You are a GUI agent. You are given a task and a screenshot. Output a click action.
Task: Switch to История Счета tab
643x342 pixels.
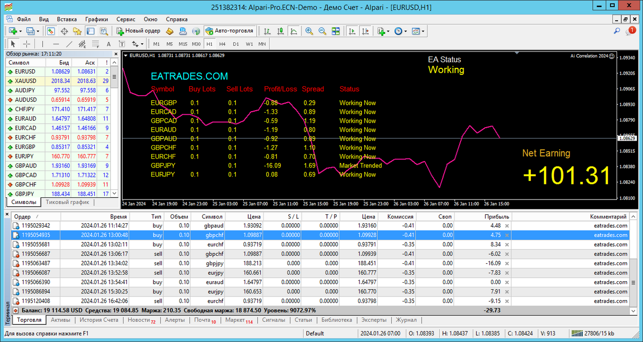(x=99, y=320)
